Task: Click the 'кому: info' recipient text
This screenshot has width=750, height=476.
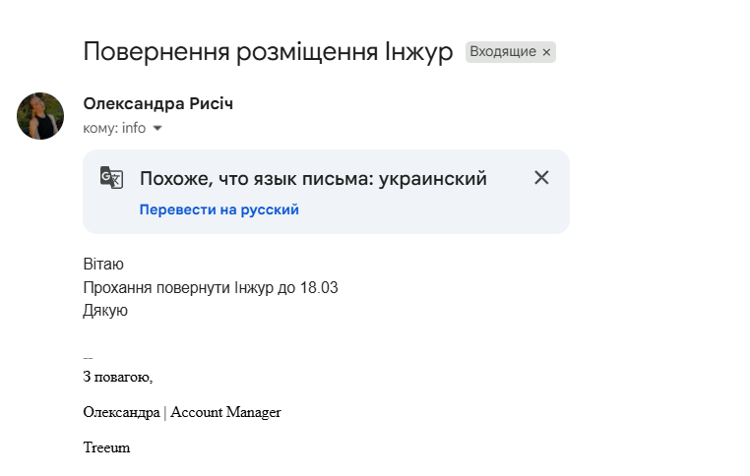Action: coord(114,128)
